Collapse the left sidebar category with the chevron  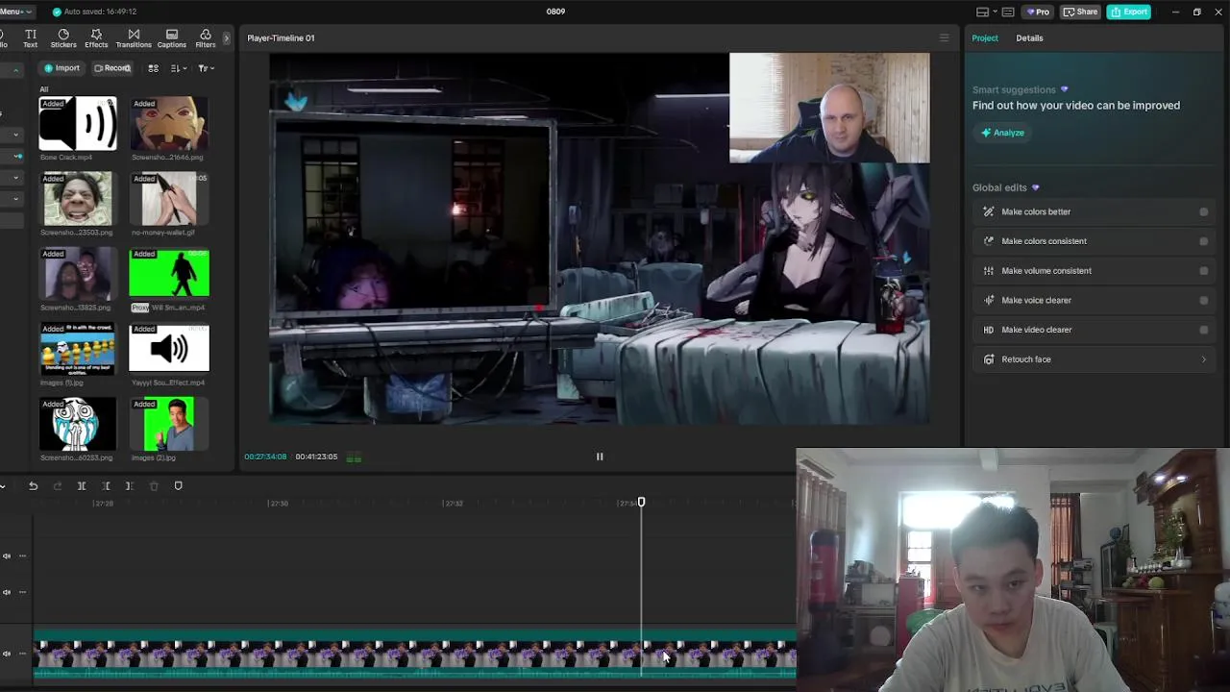coord(15,71)
